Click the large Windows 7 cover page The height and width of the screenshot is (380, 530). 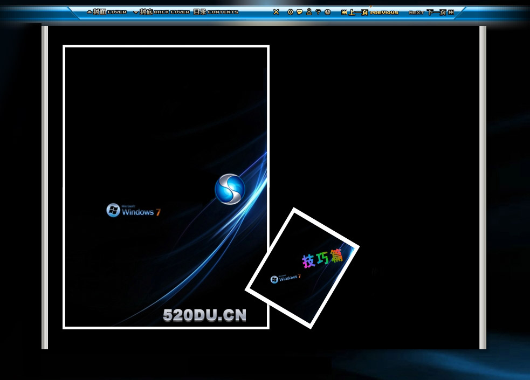(166, 187)
